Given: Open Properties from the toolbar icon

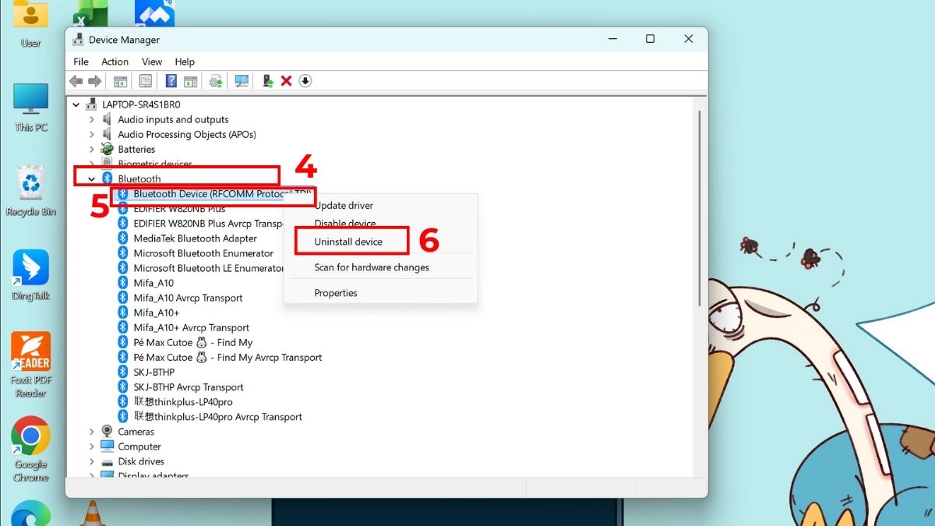Looking at the screenshot, I should [145, 81].
